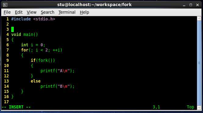This screenshot has width=203, height=113.
Task: Click '<stdio.h>' on line 1
Action: coord(44,19)
